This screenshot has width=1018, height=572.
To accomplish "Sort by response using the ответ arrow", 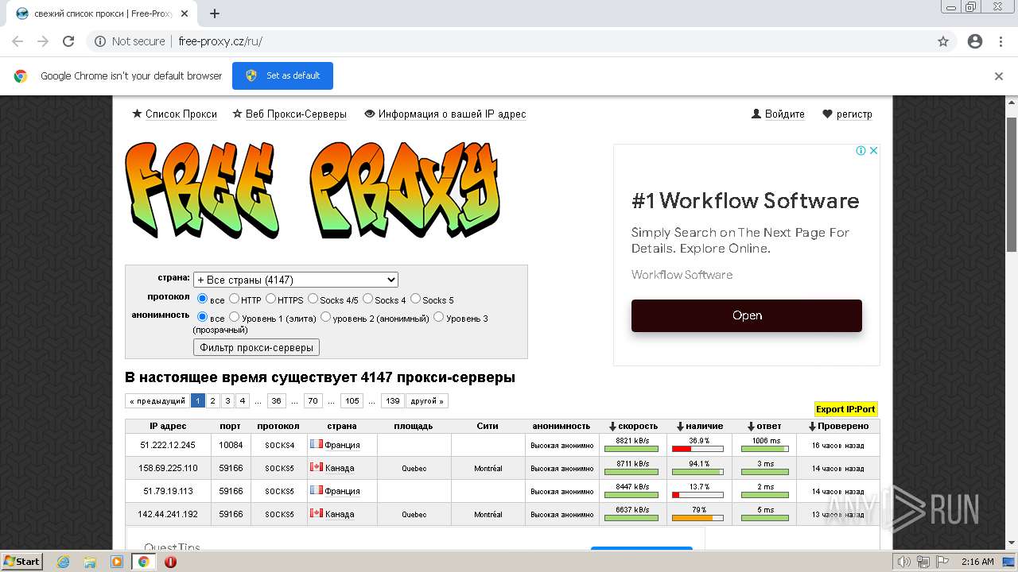I will click(x=750, y=427).
